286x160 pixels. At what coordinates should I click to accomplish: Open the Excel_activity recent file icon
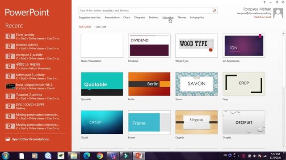[10, 36]
